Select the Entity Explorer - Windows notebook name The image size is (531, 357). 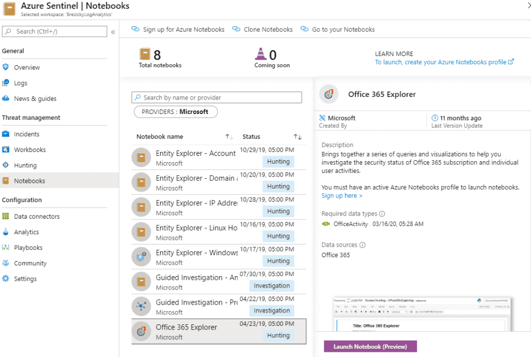coord(197,253)
